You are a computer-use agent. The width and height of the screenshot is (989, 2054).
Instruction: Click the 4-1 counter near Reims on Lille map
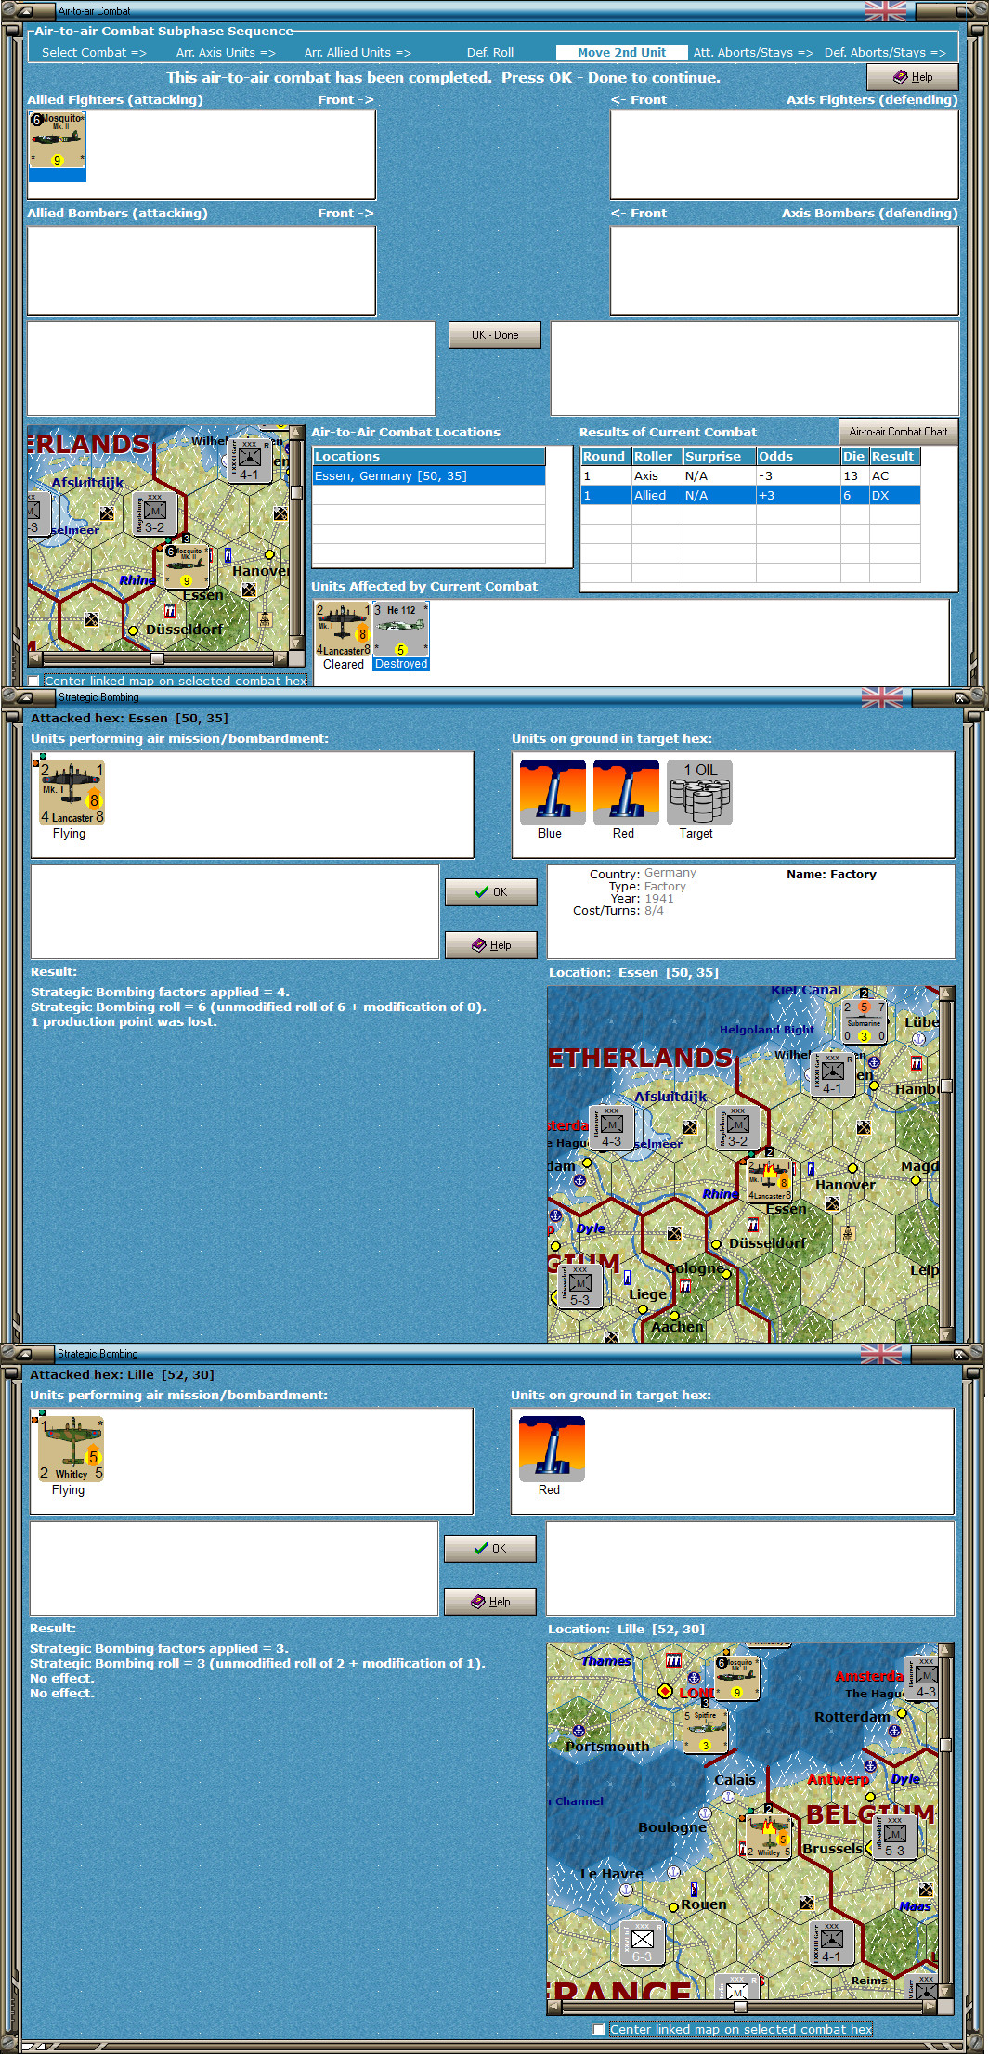831,1943
